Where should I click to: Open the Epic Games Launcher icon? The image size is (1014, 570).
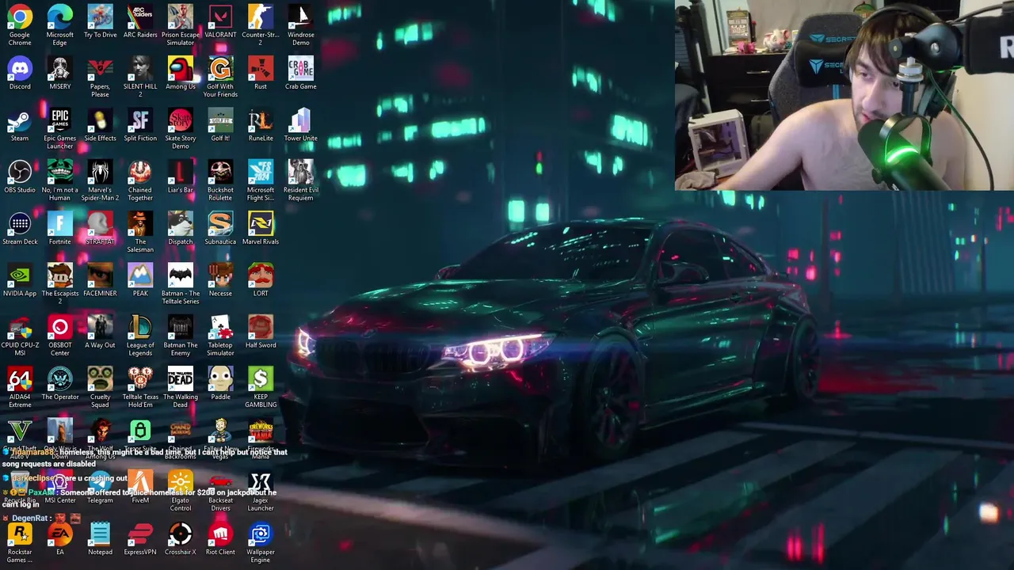click(60, 120)
